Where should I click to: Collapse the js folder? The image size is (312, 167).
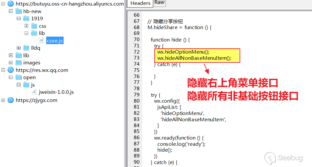[19, 85]
